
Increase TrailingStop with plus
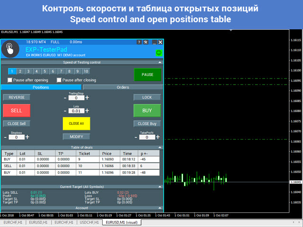point(87,98)
